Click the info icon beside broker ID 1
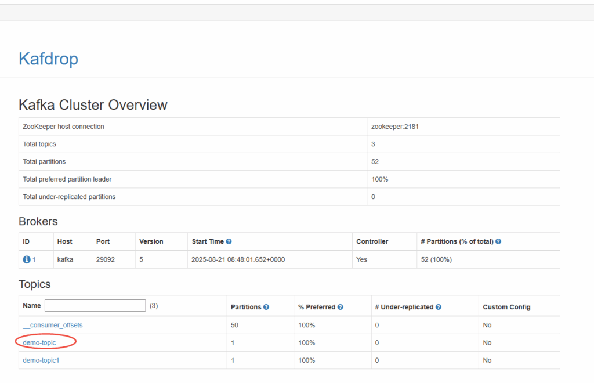 (26, 259)
